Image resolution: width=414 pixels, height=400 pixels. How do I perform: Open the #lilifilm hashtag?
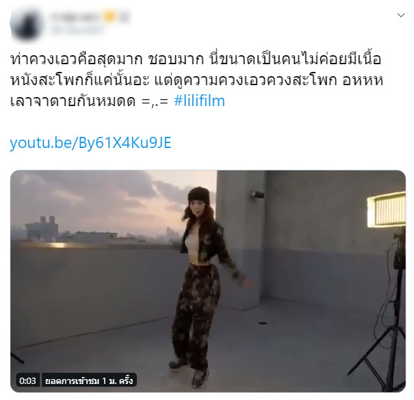point(200,101)
